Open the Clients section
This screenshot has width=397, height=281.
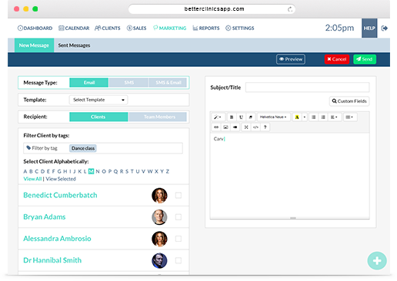[108, 28]
